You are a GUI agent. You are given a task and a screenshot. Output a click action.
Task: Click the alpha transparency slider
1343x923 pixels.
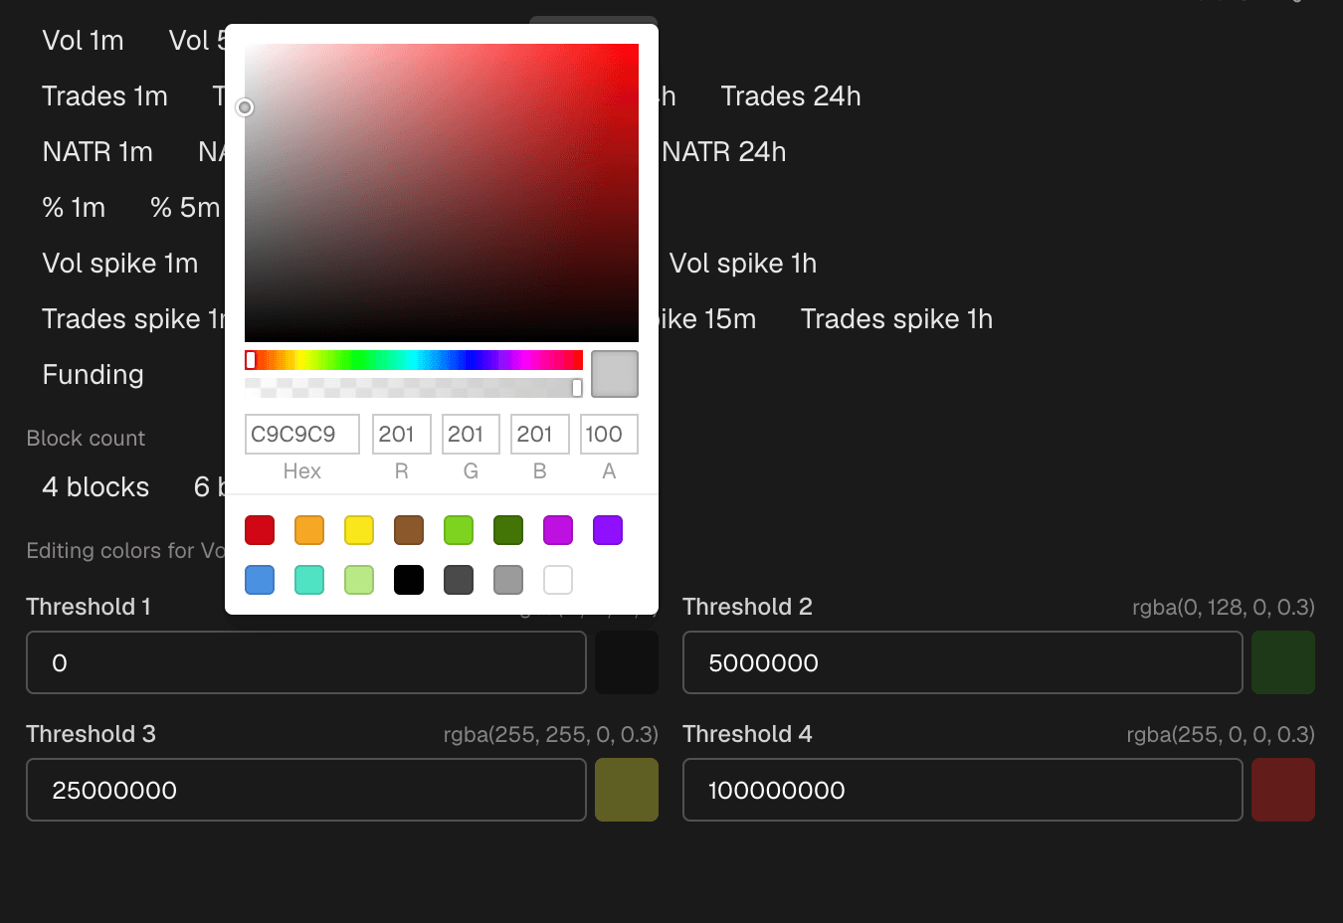tap(414, 388)
